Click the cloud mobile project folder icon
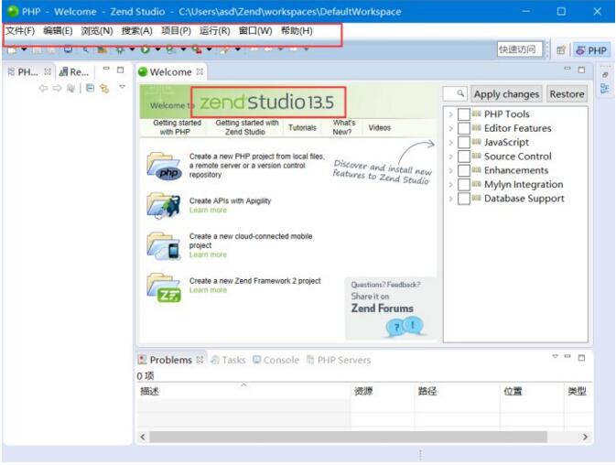The height and width of the screenshot is (465, 616). coord(164,246)
